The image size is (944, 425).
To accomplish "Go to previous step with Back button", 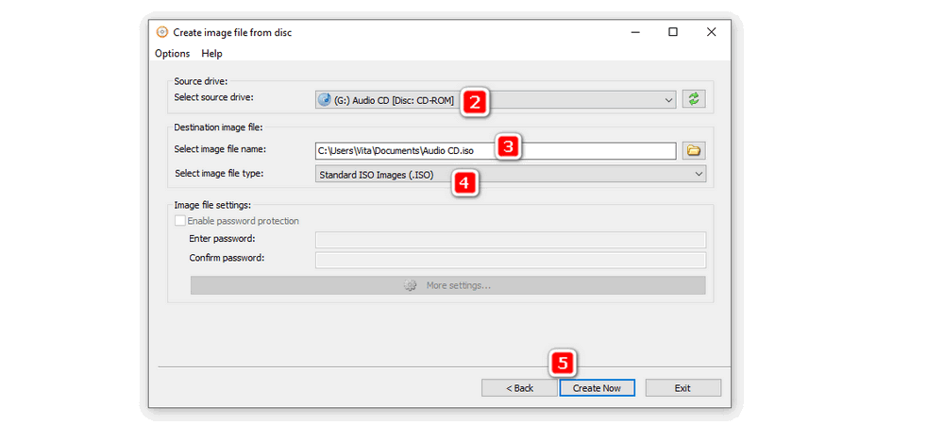I will [519, 388].
